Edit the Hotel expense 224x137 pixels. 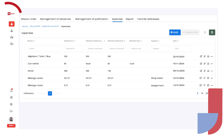click(x=201, y=71)
